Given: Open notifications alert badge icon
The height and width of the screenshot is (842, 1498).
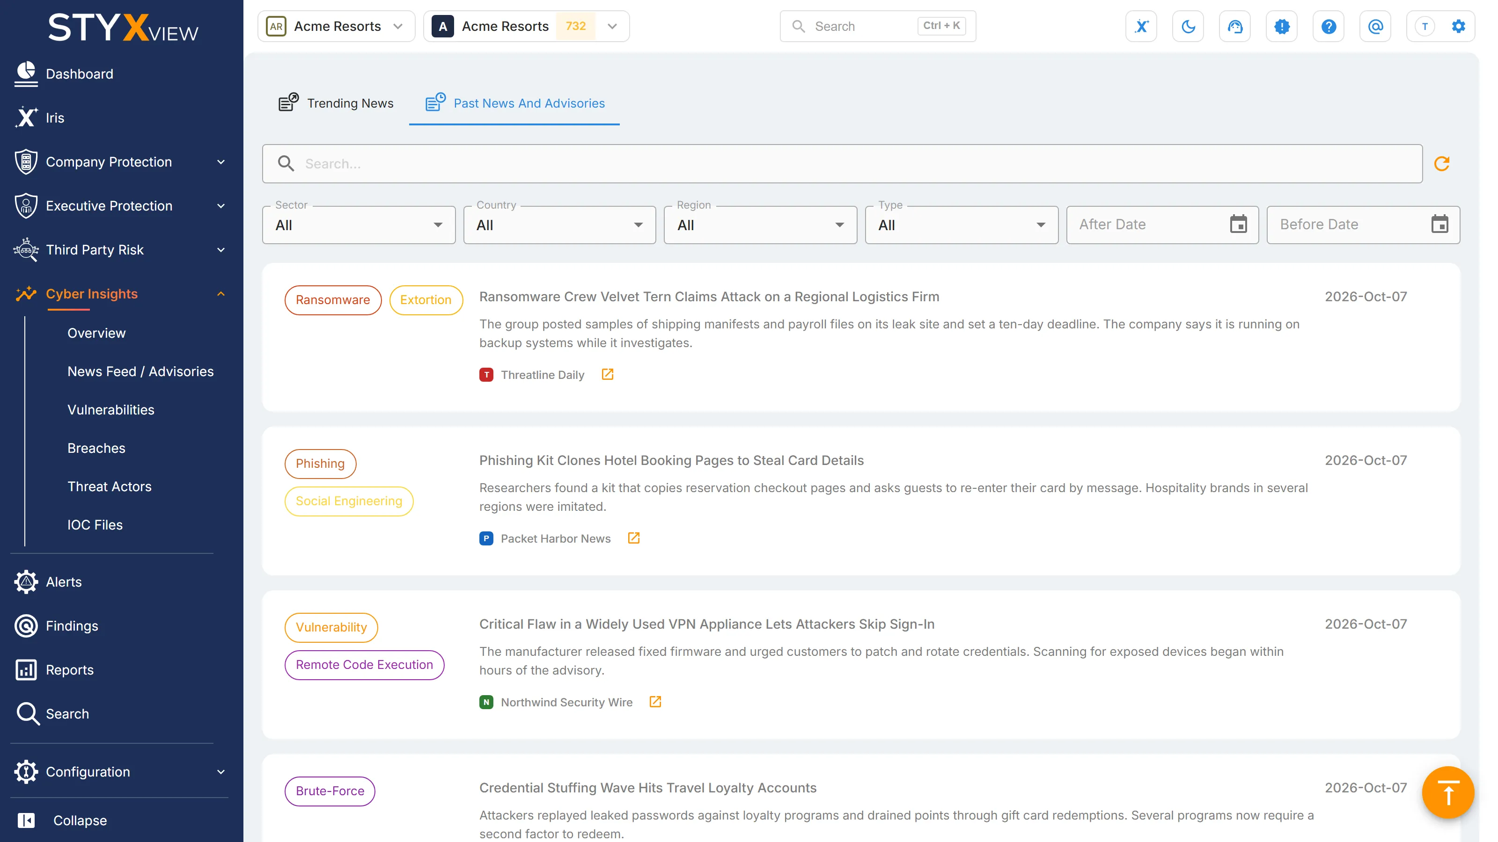Looking at the screenshot, I should (1282, 26).
